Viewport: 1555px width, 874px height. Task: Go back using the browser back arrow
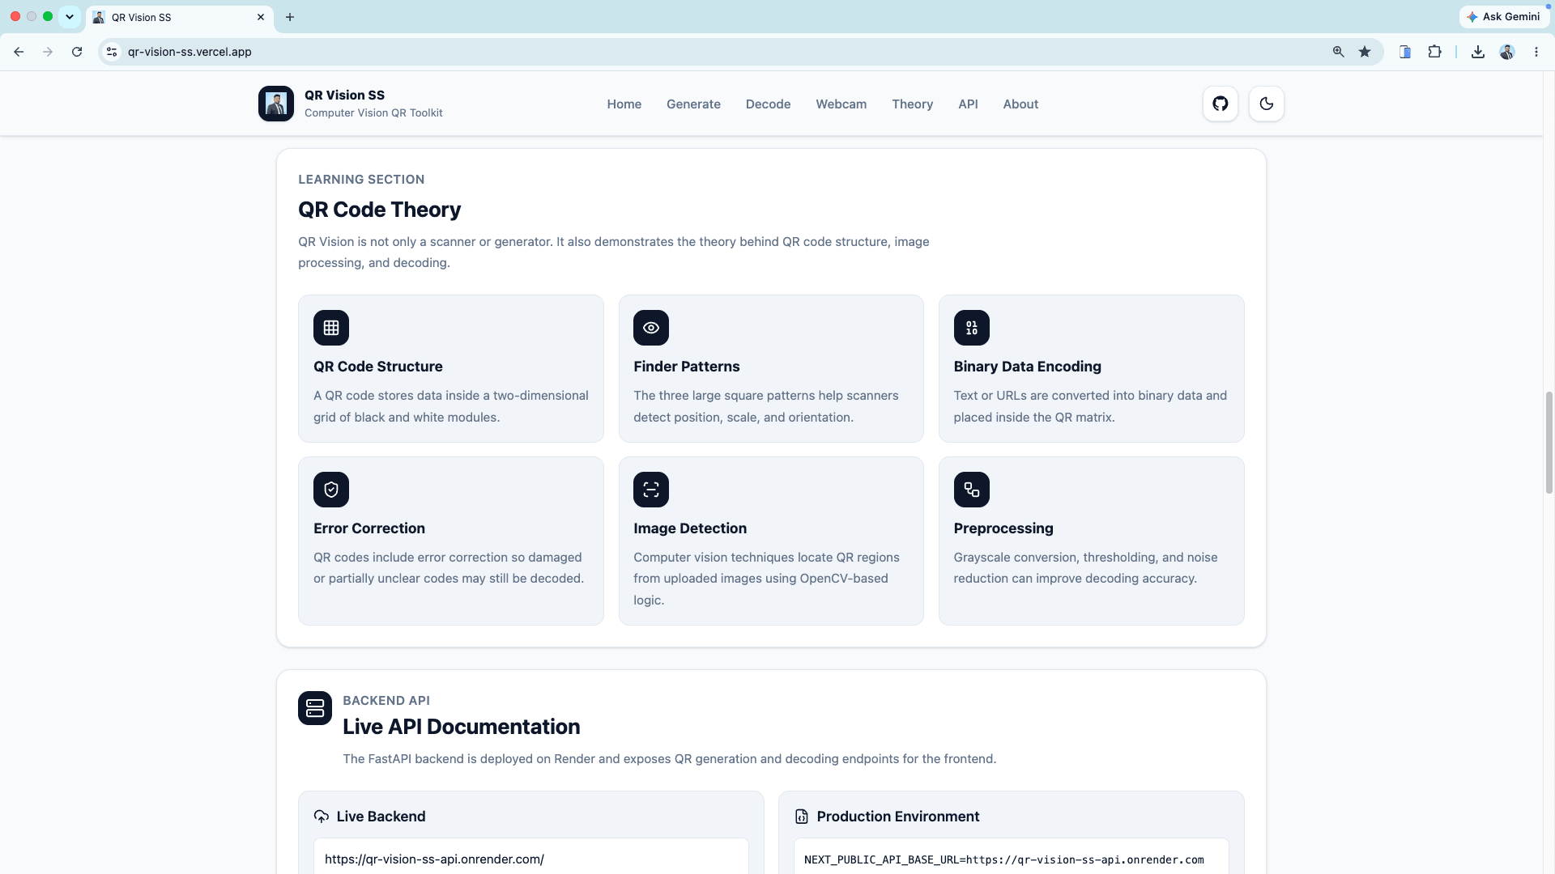(x=19, y=52)
